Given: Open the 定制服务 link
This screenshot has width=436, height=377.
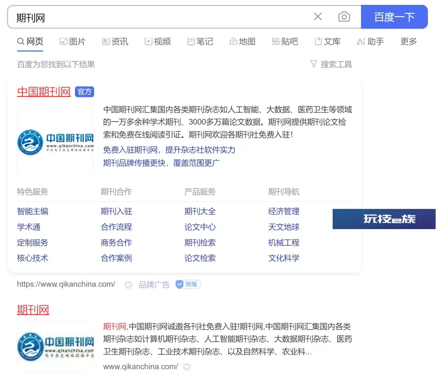Looking at the screenshot, I should pos(33,242).
